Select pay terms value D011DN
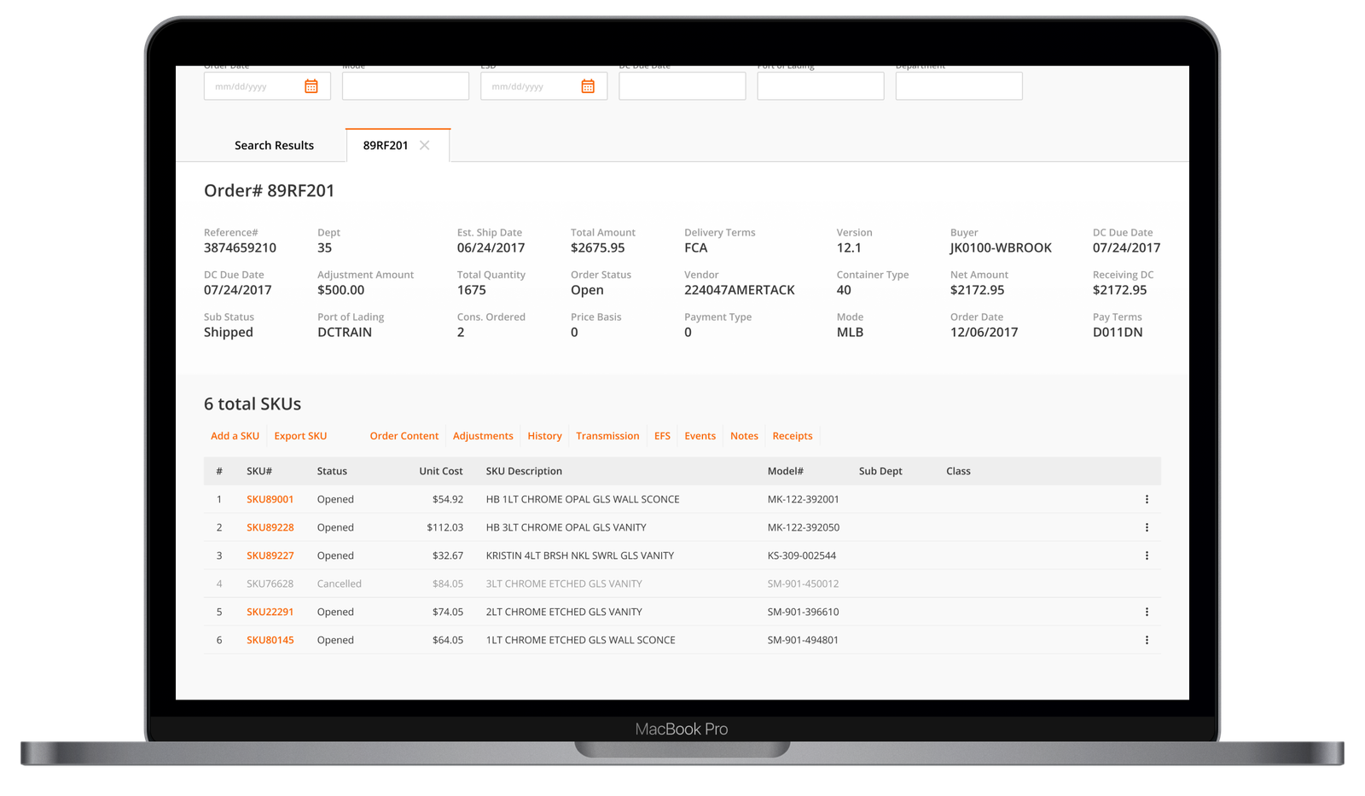This screenshot has width=1365, height=796. (x=1118, y=332)
